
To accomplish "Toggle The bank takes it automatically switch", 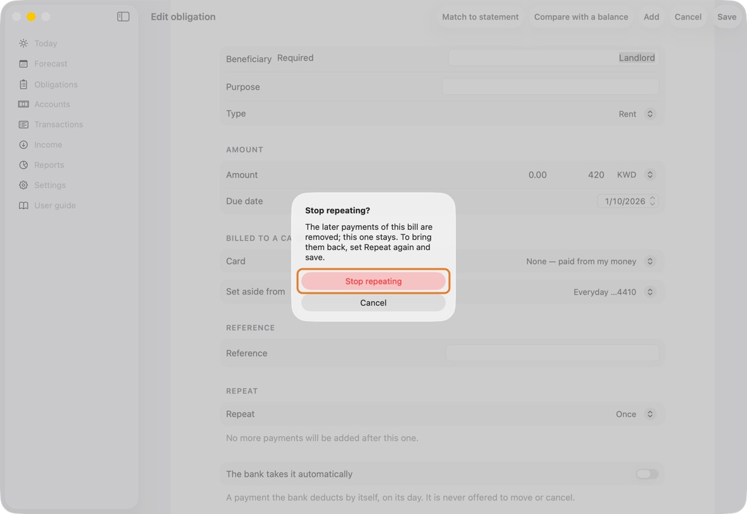I will [x=647, y=474].
